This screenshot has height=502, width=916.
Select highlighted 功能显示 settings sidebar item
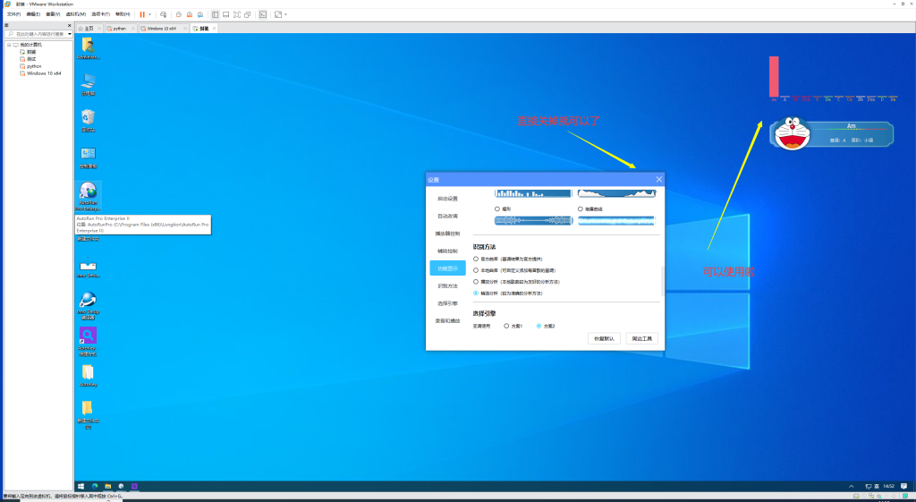[x=447, y=268]
